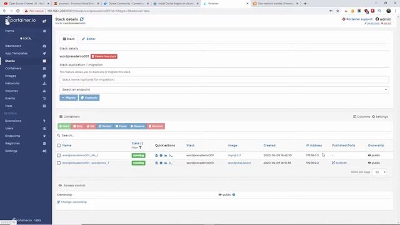Open the wordpress:latest image link
This screenshot has height=225, width=400.
coord(239,162)
